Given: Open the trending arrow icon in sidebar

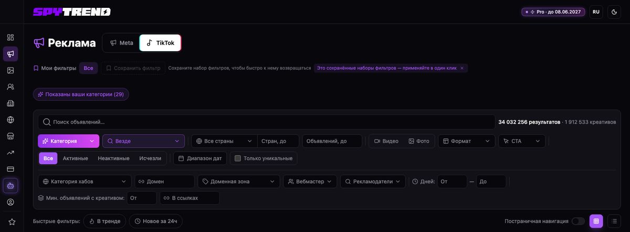Looking at the screenshot, I should click(x=10, y=153).
